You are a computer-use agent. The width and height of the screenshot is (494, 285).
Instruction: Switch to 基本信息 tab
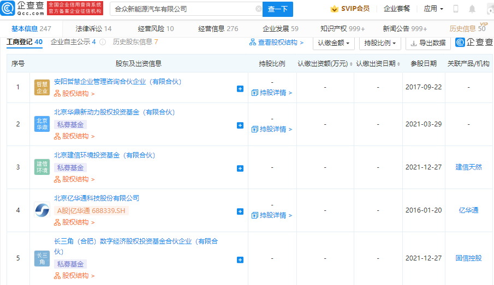click(31, 29)
